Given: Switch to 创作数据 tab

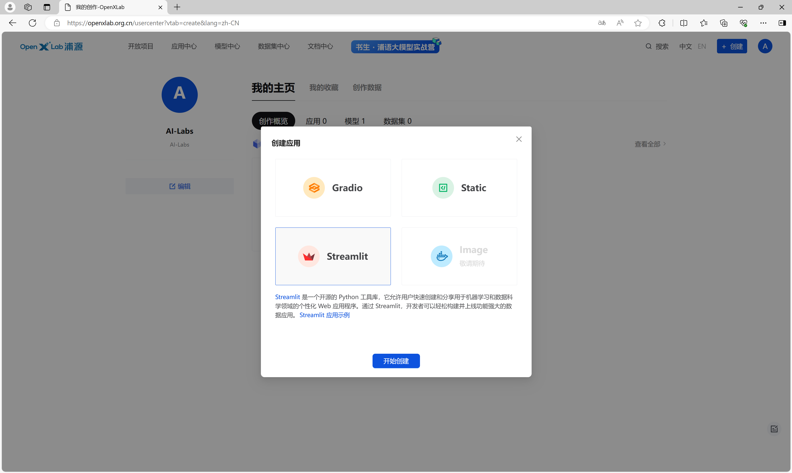Looking at the screenshot, I should 367,88.
